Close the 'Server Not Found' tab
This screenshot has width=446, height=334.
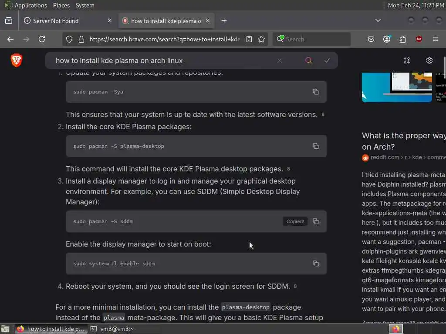click(110, 20)
